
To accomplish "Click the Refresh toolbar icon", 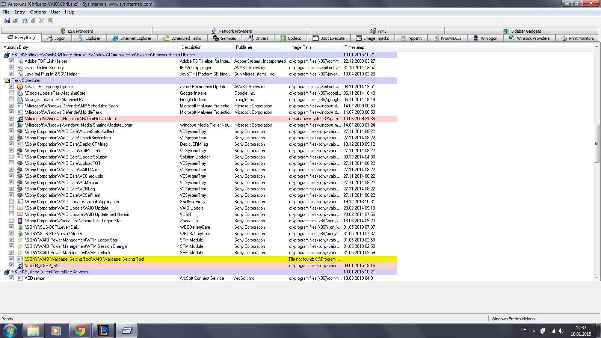I will point(16,21).
